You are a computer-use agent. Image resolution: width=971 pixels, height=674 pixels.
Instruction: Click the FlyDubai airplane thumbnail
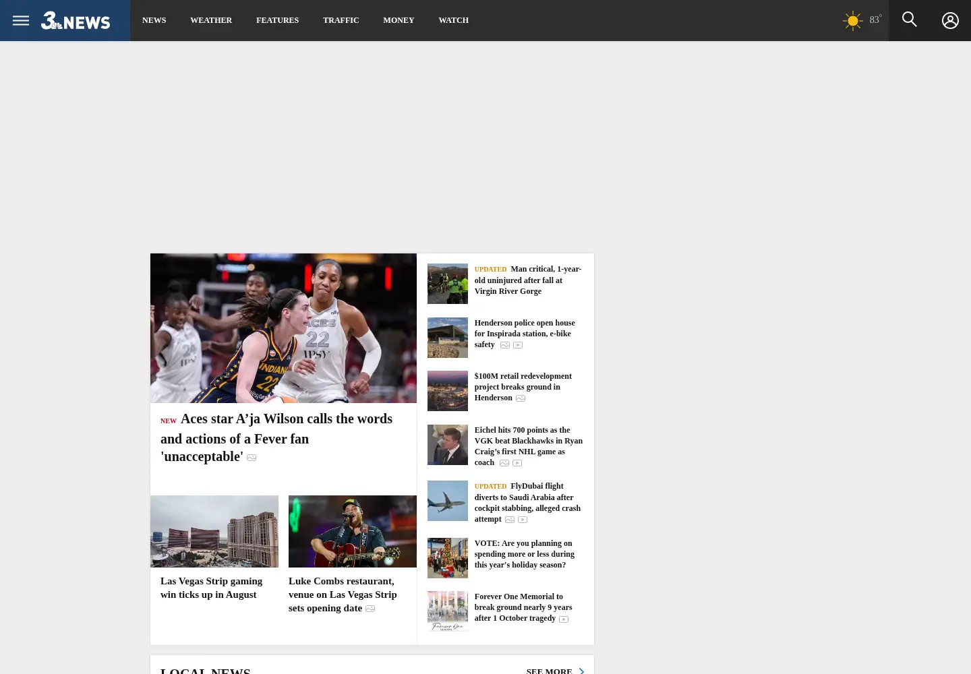click(448, 501)
